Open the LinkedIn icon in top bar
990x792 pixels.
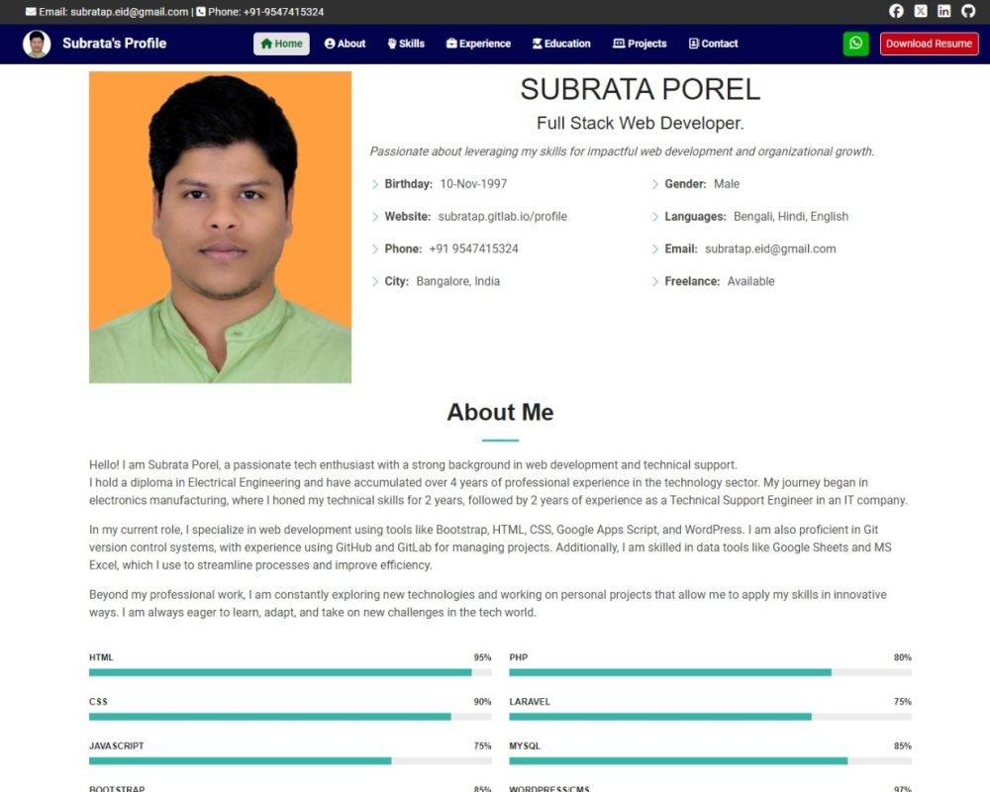click(944, 11)
